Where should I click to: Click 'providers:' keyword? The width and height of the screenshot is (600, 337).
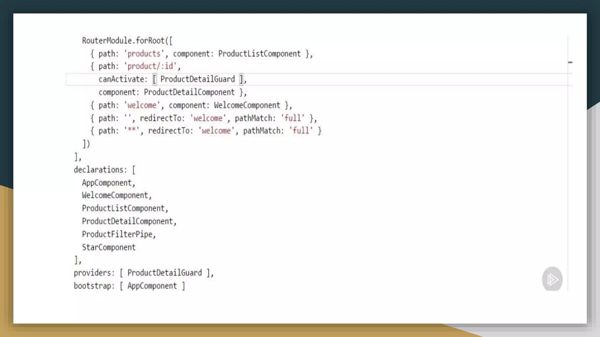coord(94,273)
